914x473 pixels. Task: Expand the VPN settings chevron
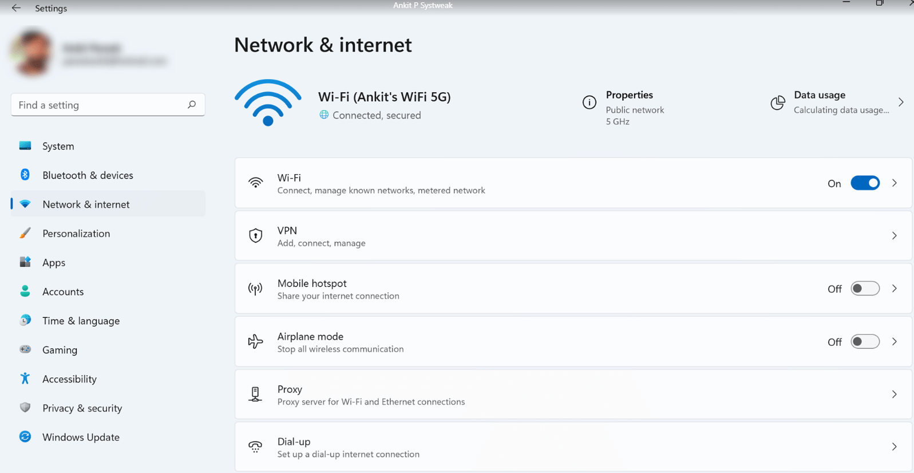[x=894, y=235]
